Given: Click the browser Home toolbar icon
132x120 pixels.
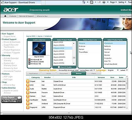Looking at the screenshot, I should point(84,2).
